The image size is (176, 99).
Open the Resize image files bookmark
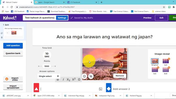point(36,11)
